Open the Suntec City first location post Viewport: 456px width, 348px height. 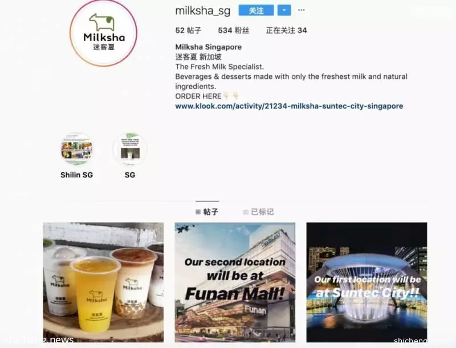pos(367,282)
